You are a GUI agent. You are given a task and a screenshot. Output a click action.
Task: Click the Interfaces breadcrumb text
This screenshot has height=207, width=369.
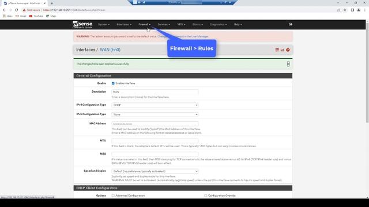point(86,50)
